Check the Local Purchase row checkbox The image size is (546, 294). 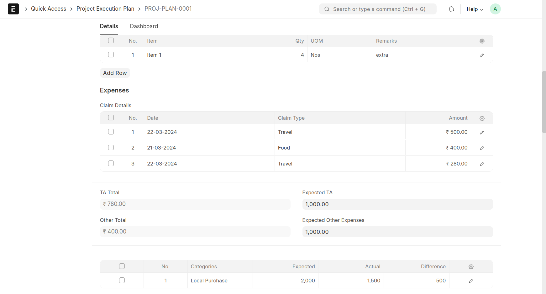[x=122, y=280]
